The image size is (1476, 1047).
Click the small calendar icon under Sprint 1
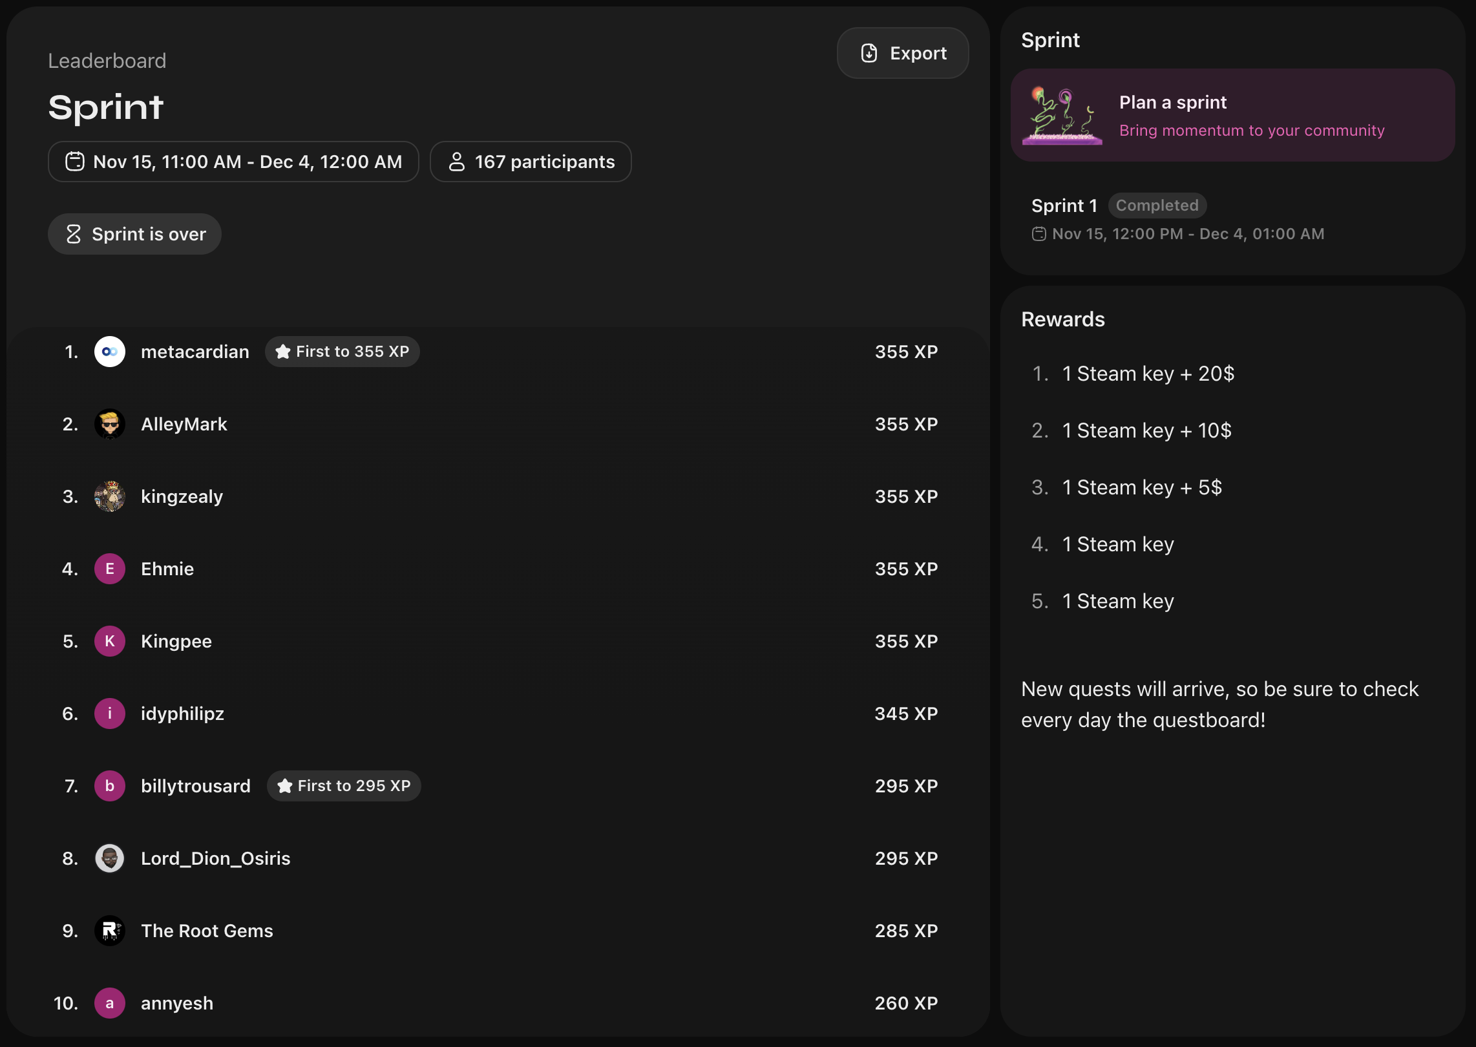coord(1038,234)
